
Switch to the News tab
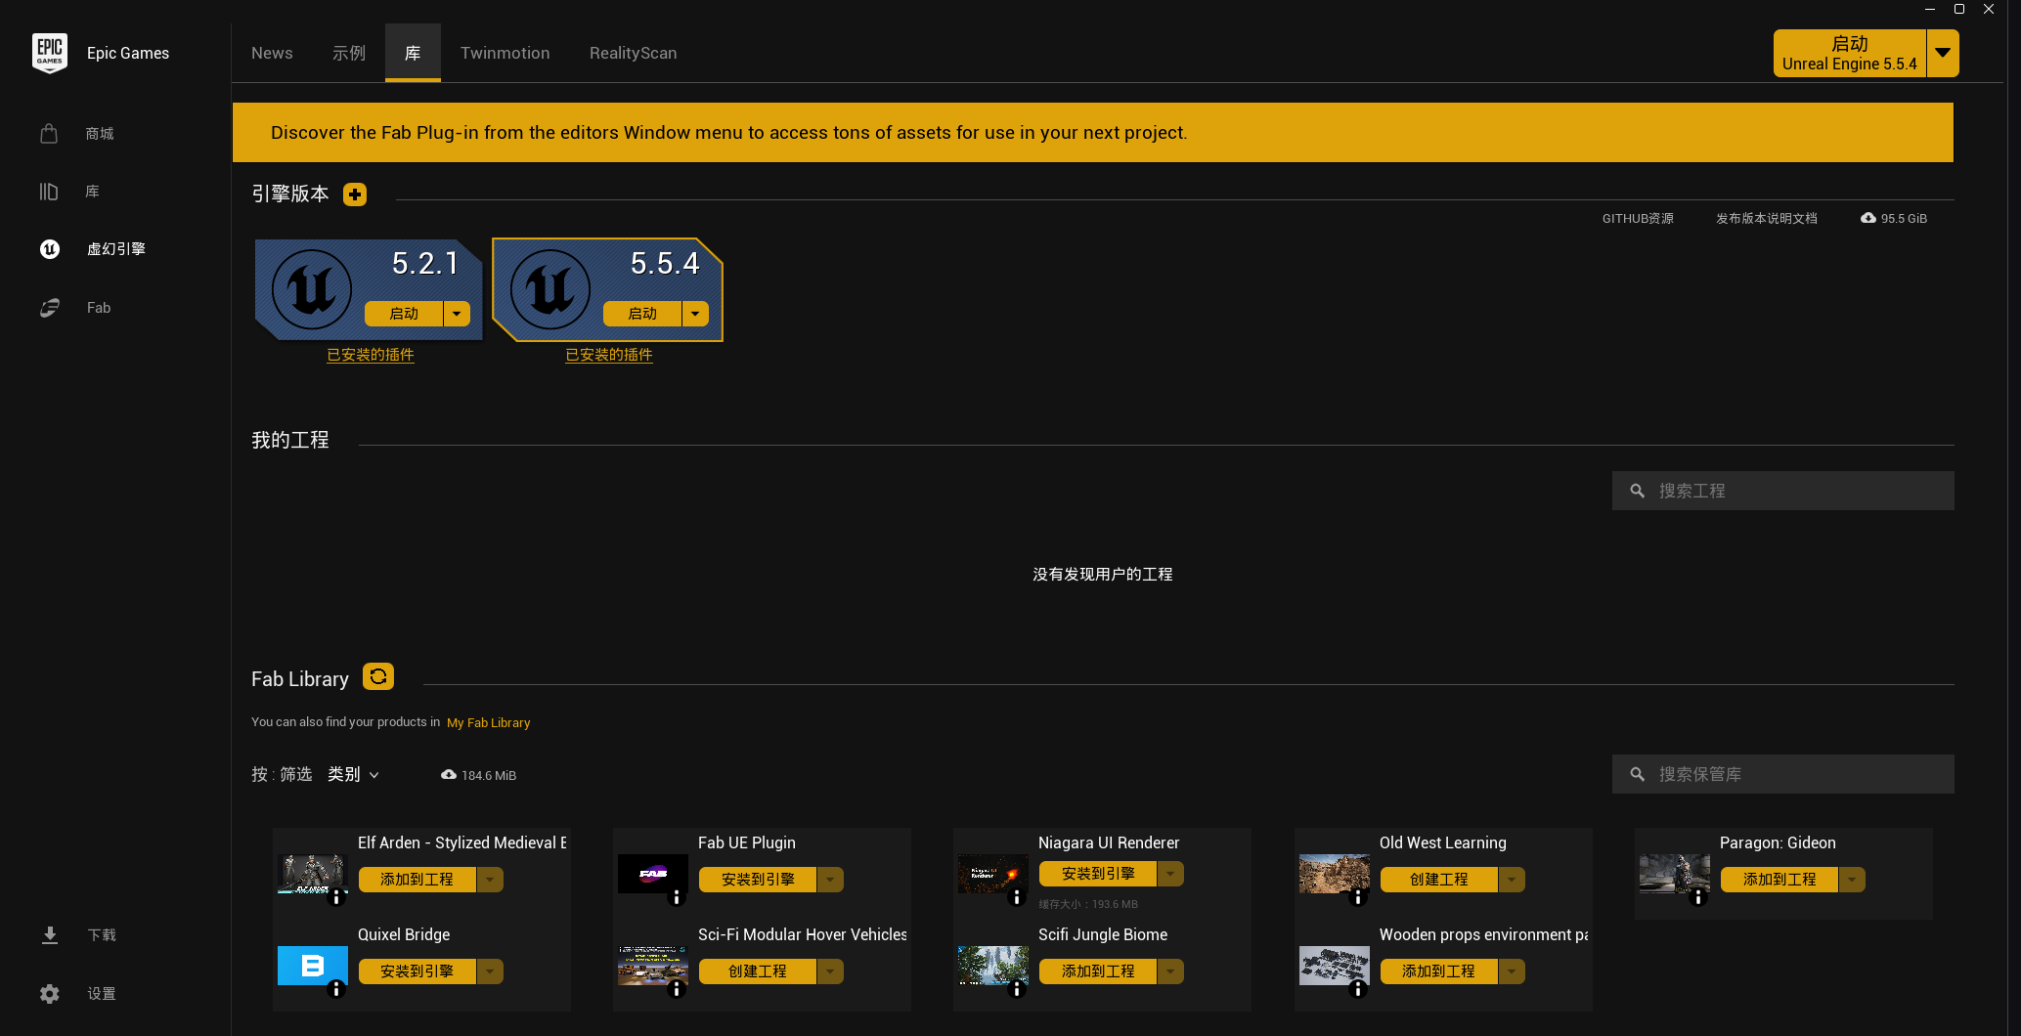pyautogui.click(x=272, y=53)
